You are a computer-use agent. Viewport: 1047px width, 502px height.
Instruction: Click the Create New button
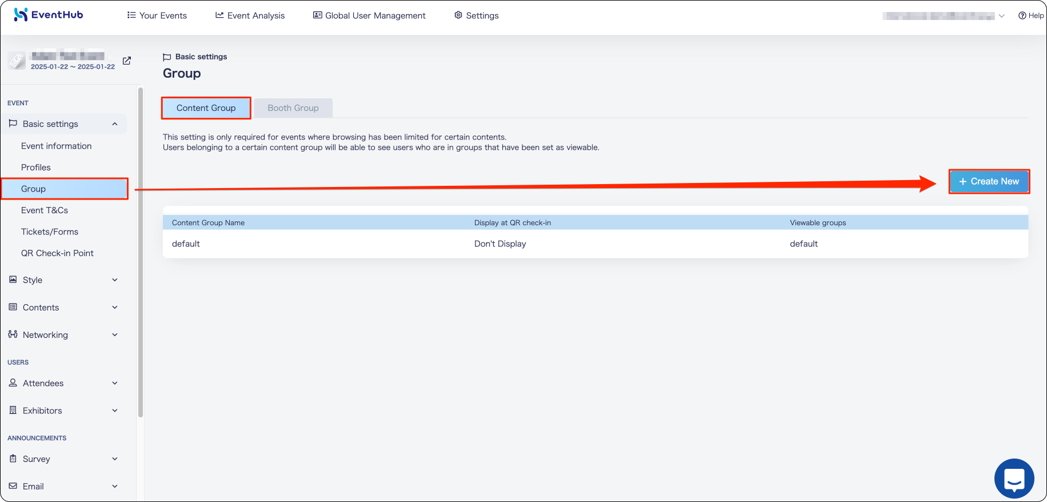[989, 181]
